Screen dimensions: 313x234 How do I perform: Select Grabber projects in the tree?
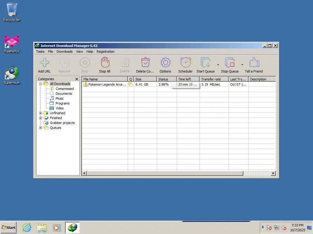click(62, 123)
